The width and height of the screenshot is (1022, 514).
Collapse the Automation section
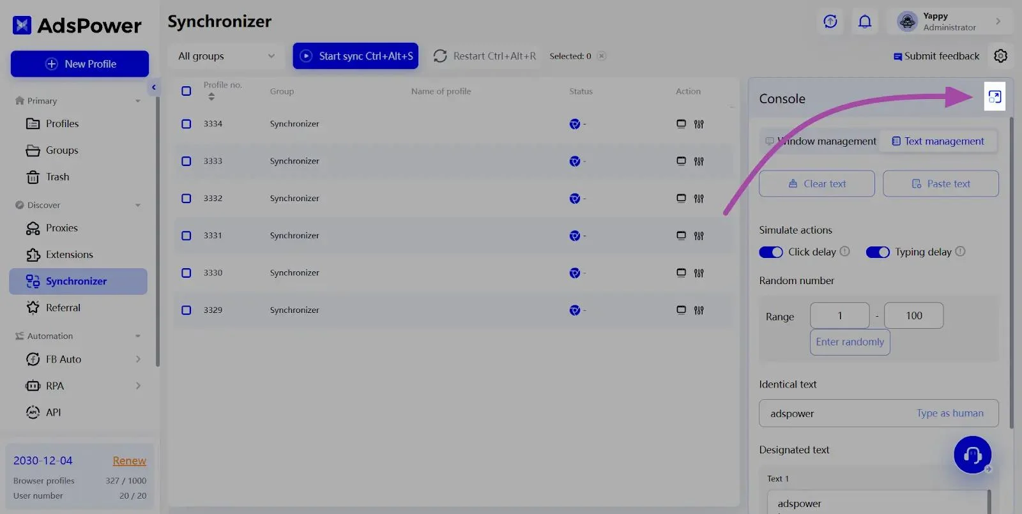137,336
